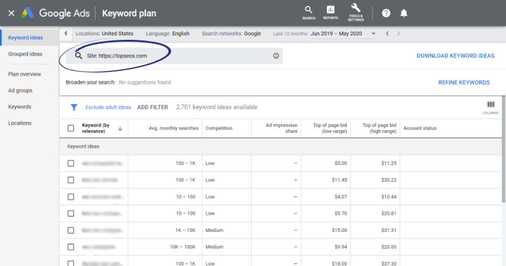Click the '10K – 100K' searches cell
Viewport: 506px width, 266px height.
click(x=183, y=247)
